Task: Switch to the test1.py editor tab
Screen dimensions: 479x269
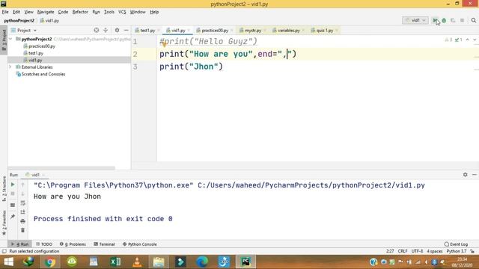Action: pos(147,30)
